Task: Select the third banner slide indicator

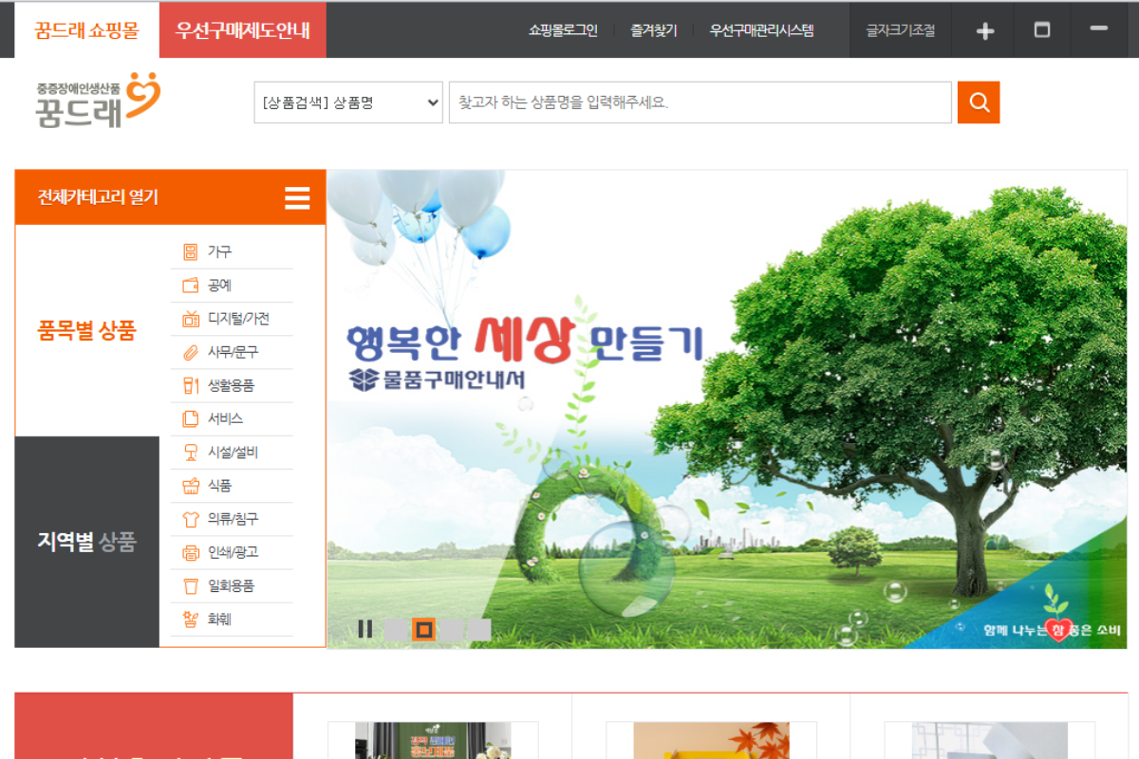Action: [x=452, y=629]
